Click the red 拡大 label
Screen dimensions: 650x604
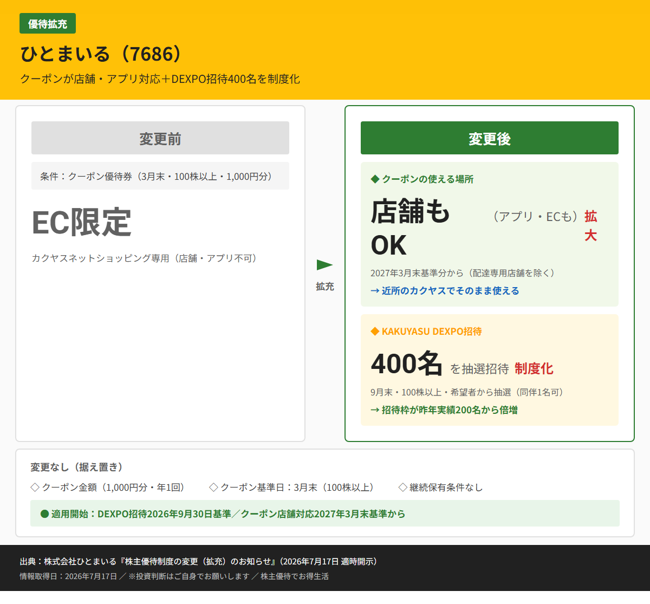click(x=591, y=226)
